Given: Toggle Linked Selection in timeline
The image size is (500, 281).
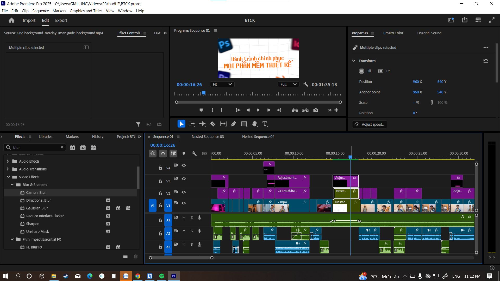Looking at the screenshot, I should click(173, 154).
